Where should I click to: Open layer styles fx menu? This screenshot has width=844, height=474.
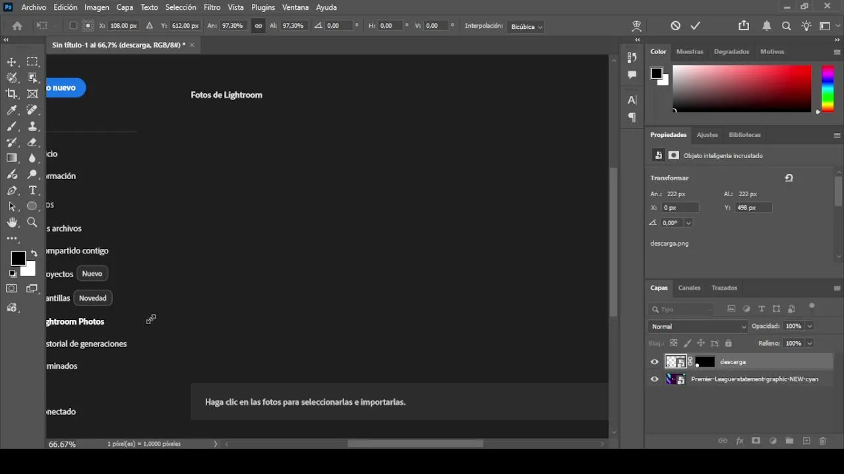(739, 441)
